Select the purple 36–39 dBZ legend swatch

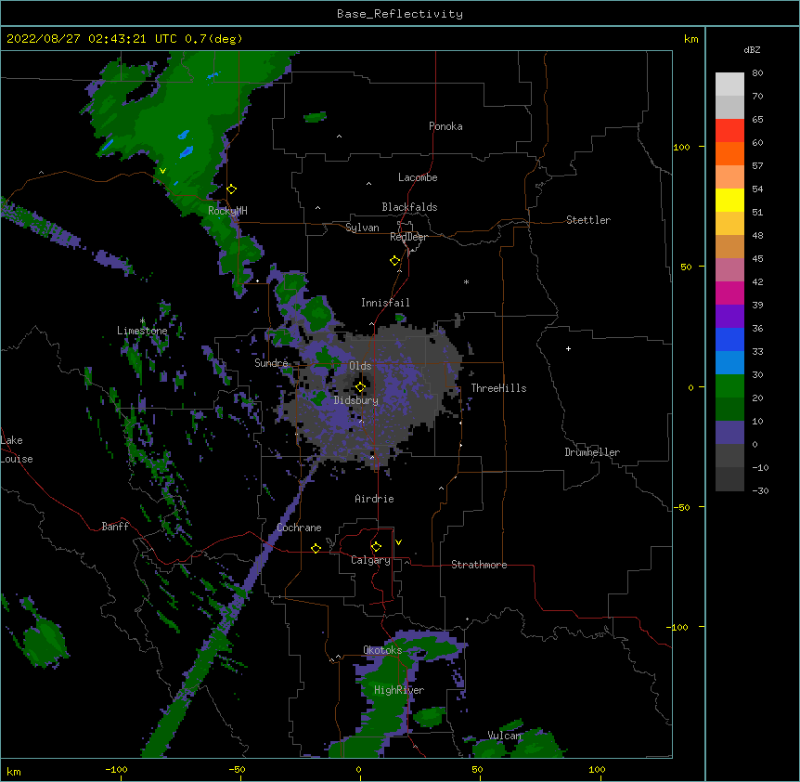point(729,317)
